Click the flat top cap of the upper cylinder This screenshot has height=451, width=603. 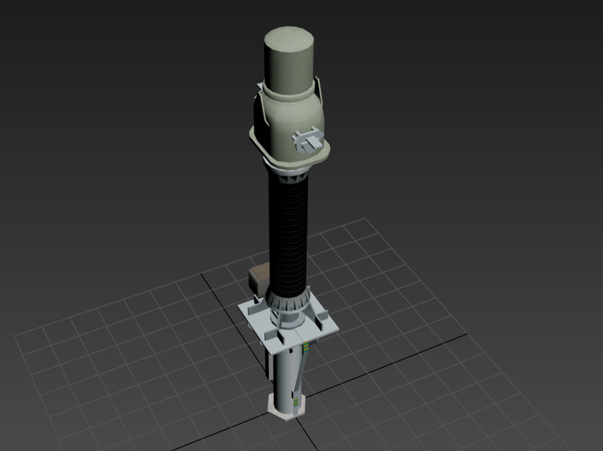290,39
